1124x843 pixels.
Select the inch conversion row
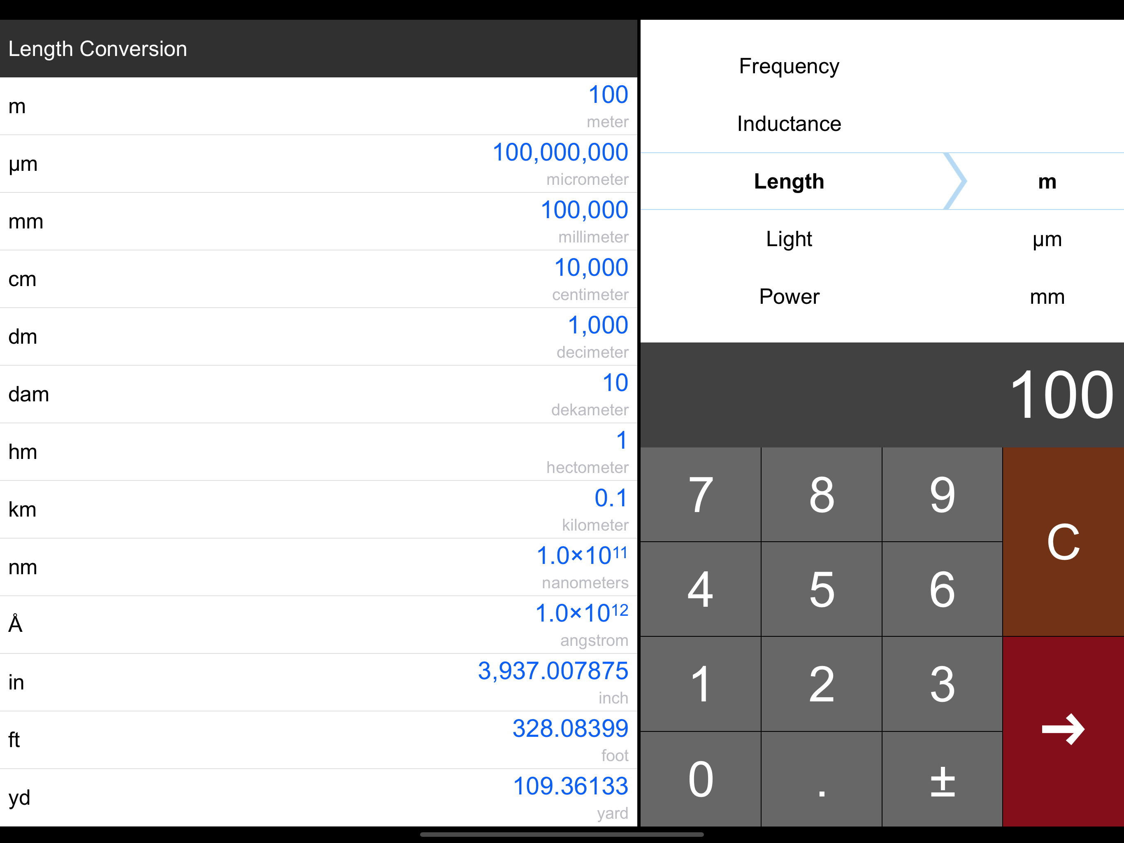318,682
